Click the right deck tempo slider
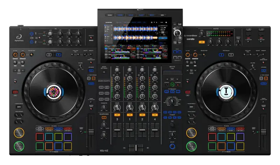This screenshot has height=165, width=280. click(x=264, y=132)
